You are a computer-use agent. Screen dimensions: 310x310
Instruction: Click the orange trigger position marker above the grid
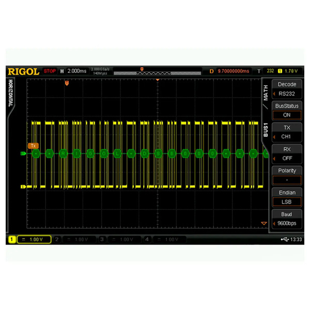67,83
